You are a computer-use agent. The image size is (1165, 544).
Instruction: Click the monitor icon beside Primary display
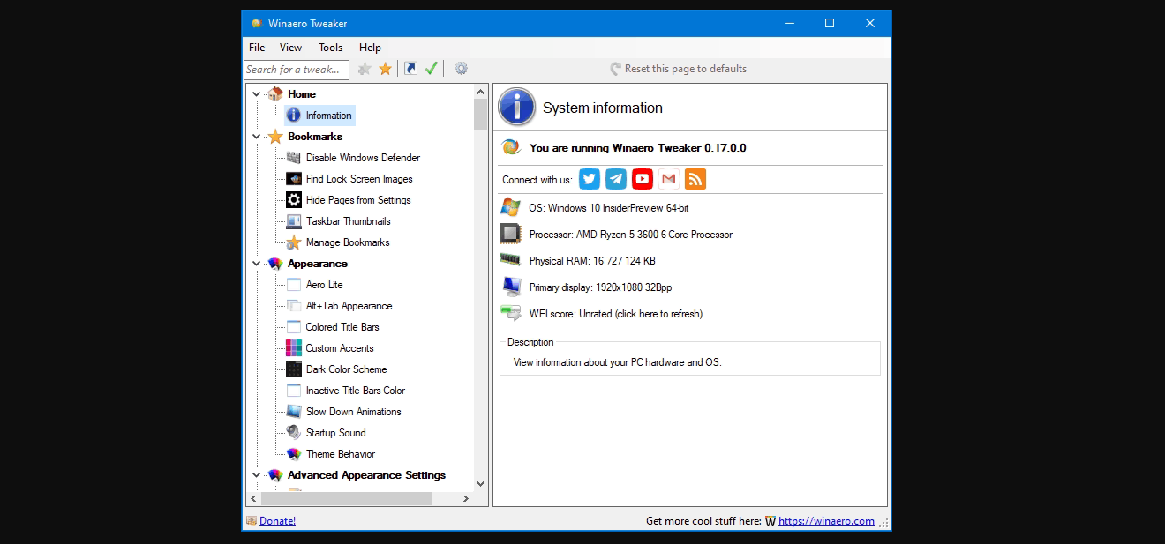pyautogui.click(x=510, y=287)
